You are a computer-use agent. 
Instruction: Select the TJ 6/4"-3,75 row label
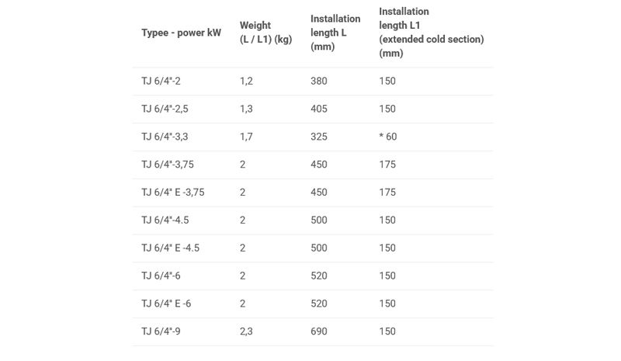pos(167,165)
